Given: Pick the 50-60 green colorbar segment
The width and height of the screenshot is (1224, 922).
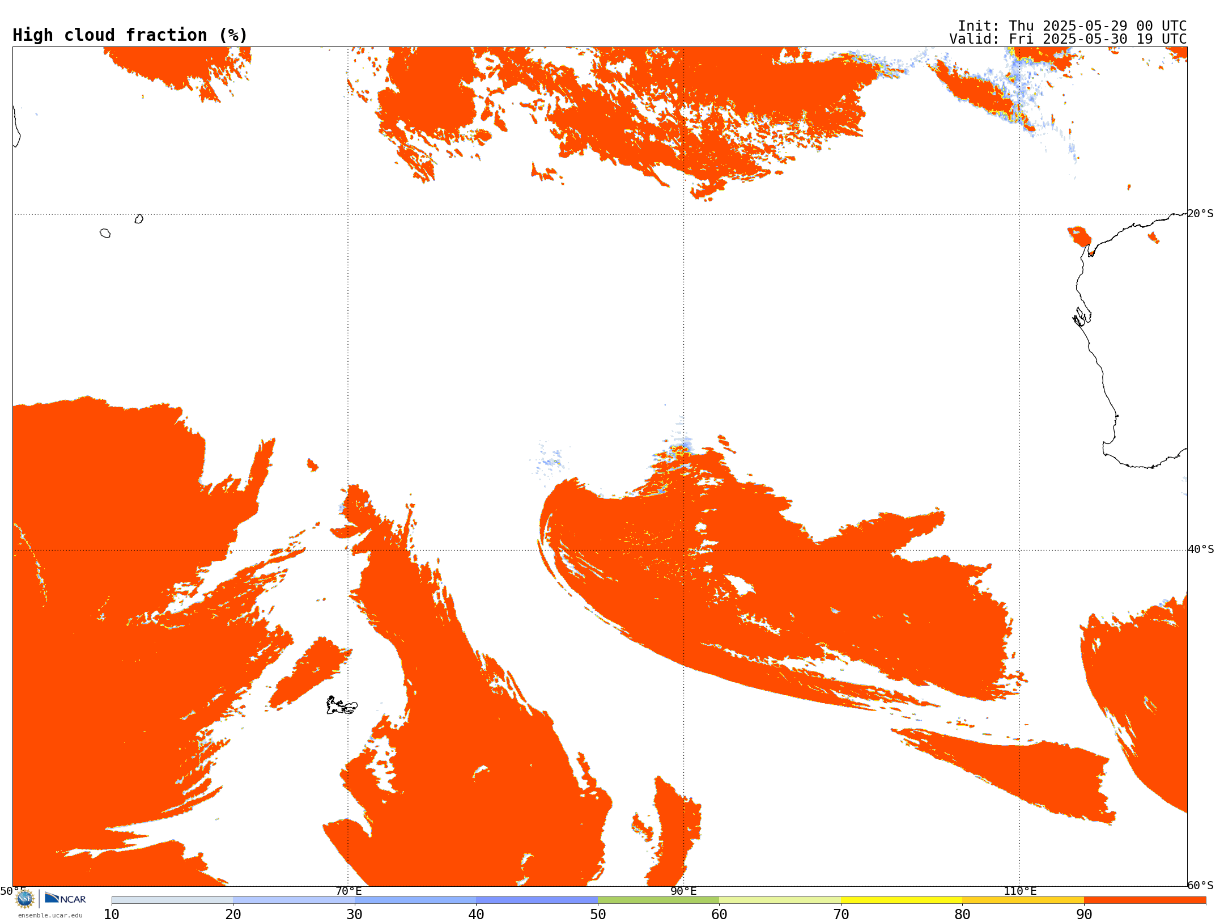Looking at the screenshot, I should [658, 900].
